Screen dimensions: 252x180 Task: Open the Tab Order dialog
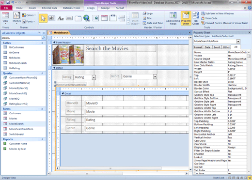(x=196, y=18)
